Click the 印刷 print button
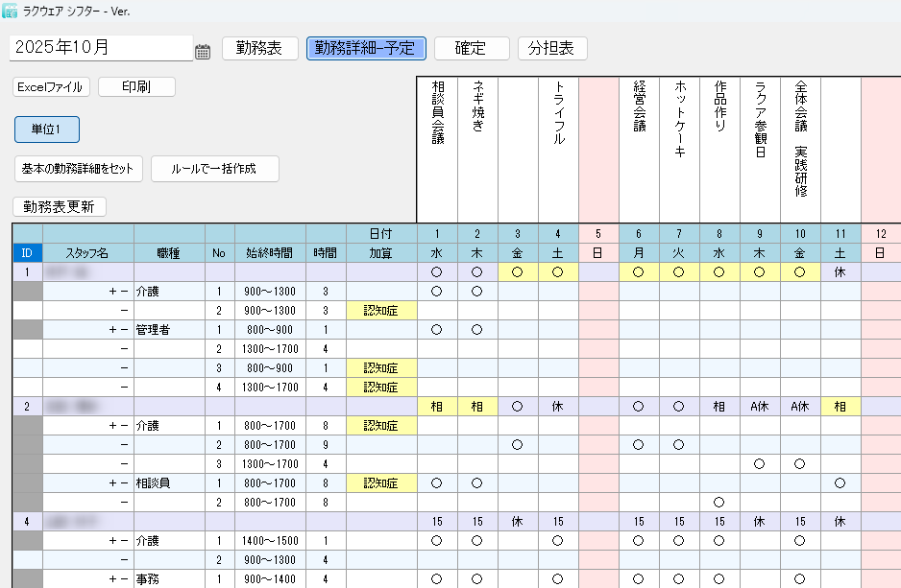The image size is (901, 588). (136, 87)
